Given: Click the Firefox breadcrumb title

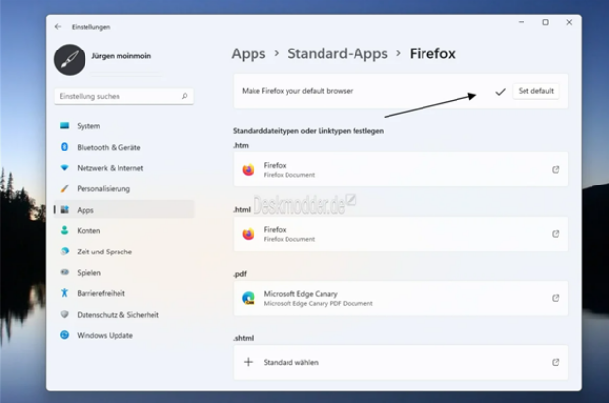Looking at the screenshot, I should [x=432, y=53].
